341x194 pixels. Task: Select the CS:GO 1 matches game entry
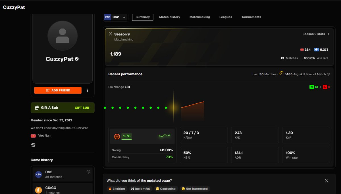pyautogui.click(x=63, y=189)
